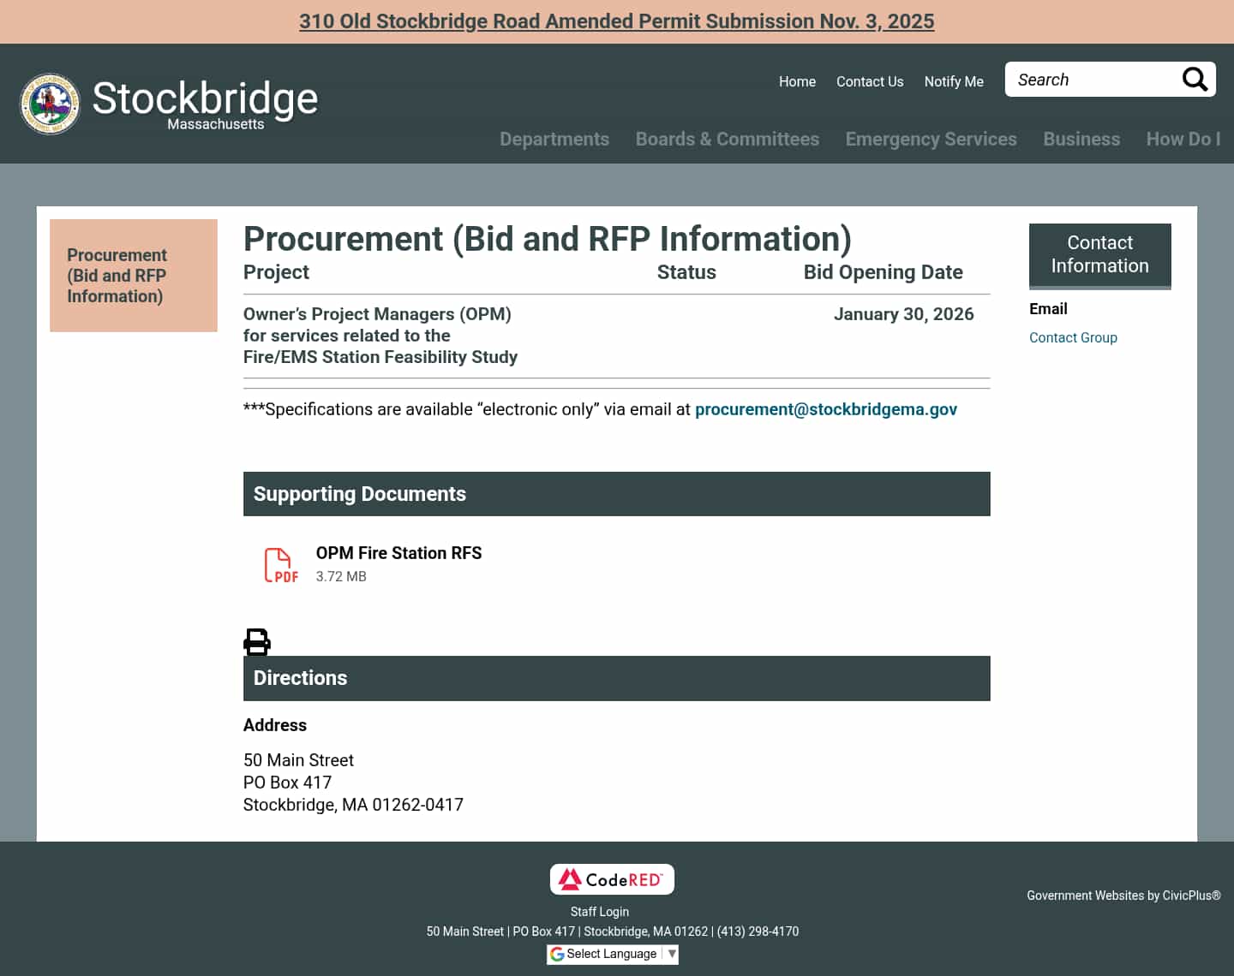Open the Departments dropdown menu
This screenshot has height=976, width=1234.
(x=554, y=139)
